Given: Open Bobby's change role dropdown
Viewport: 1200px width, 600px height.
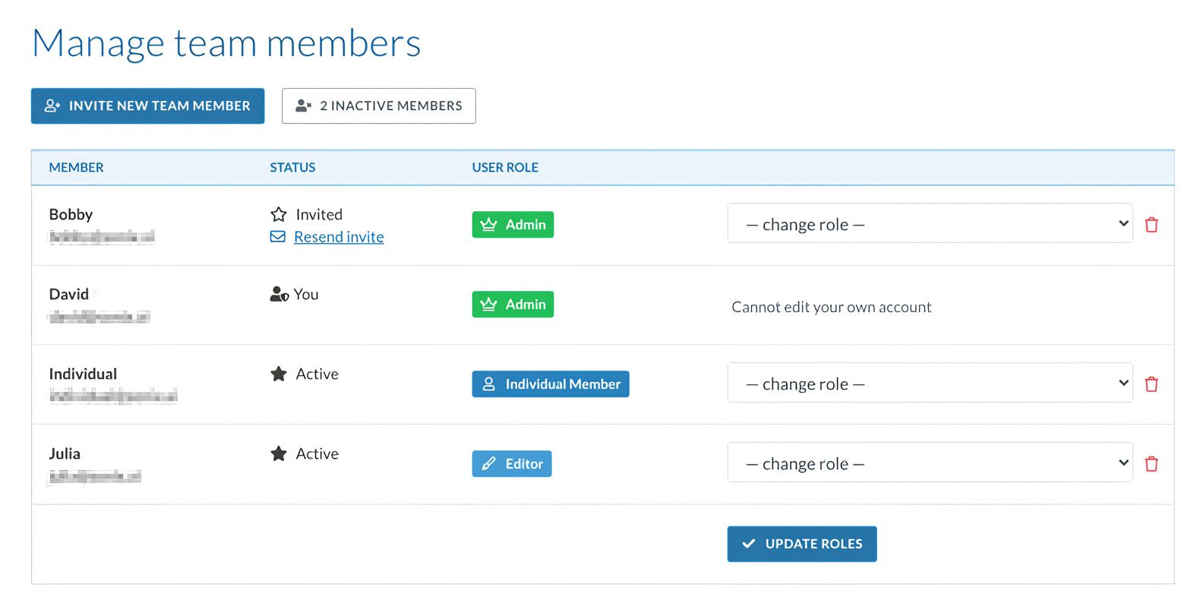Looking at the screenshot, I should [x=930, y=223].
